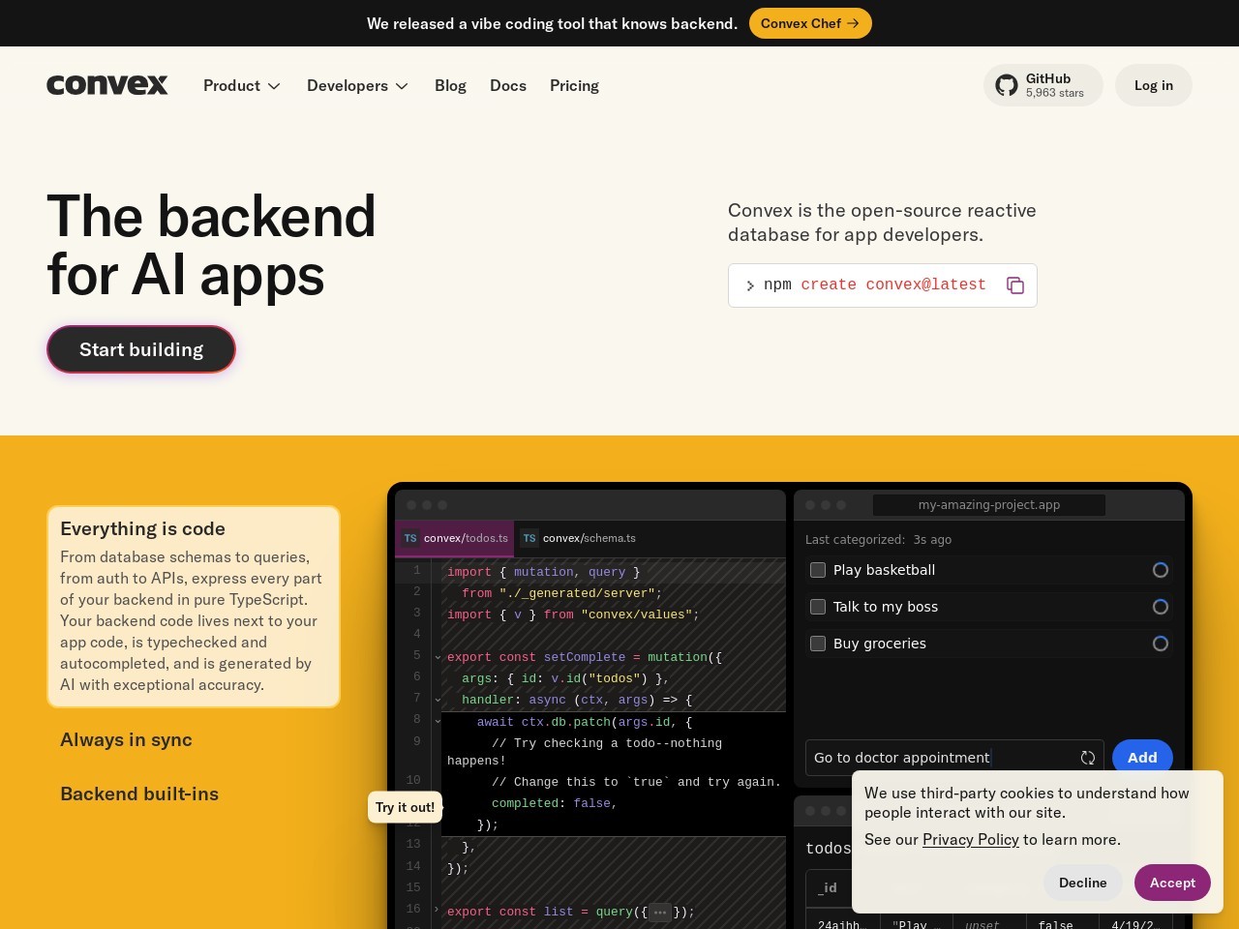Viewport: 1239px width, 929px height.
Task: Click Start building
Action: pyautogui.click(x=141, y=349)
